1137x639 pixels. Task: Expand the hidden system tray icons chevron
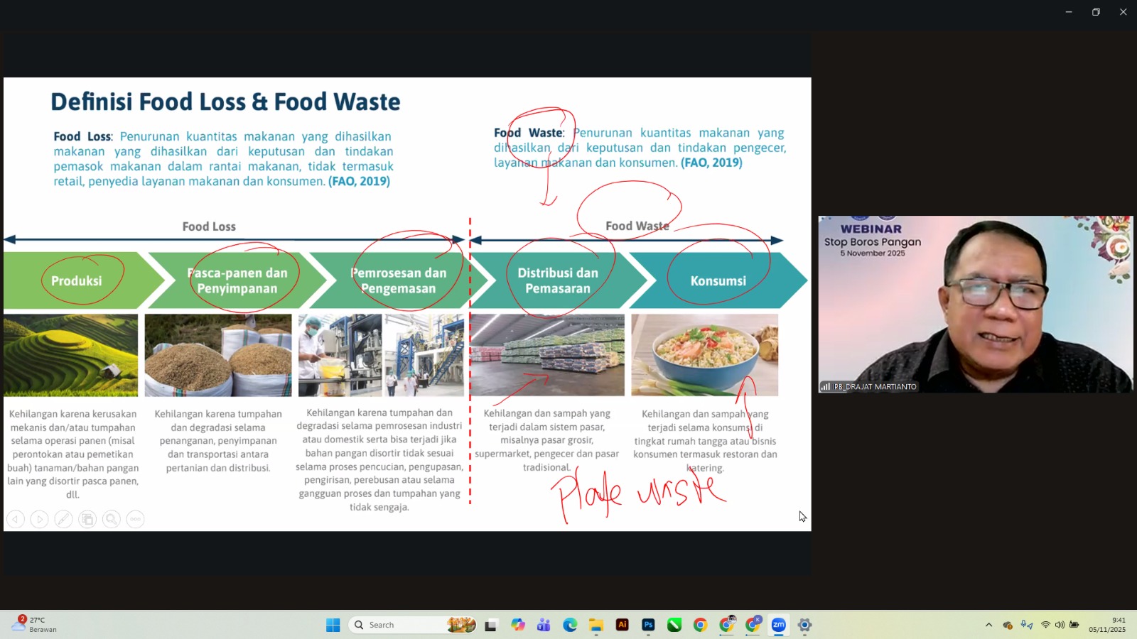coord(988,625)
